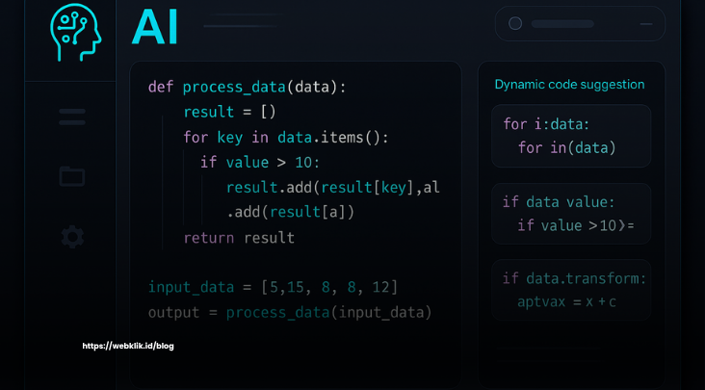Click the circle icon in search bar

pyautogui.click(x=515, y=23)
